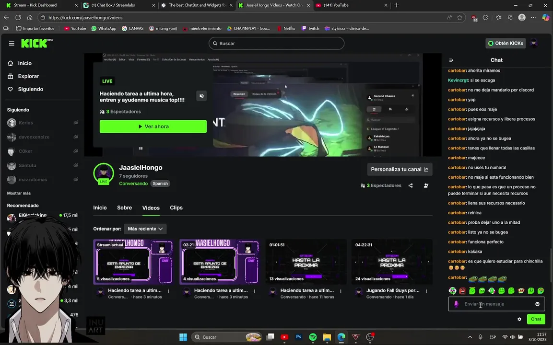Open a new browser tab
553x345 pixels.
coord(397,5)
